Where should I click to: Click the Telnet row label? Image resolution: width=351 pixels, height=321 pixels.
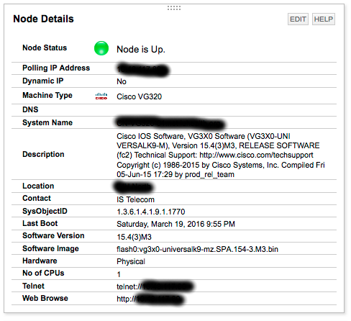point(33,286)
